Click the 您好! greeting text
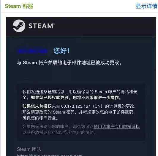This screenshot has height=156, width=158. coord(61,51)
